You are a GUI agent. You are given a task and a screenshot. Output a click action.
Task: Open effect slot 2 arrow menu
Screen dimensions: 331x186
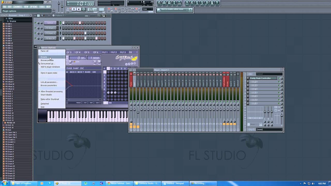coord(248,82)
